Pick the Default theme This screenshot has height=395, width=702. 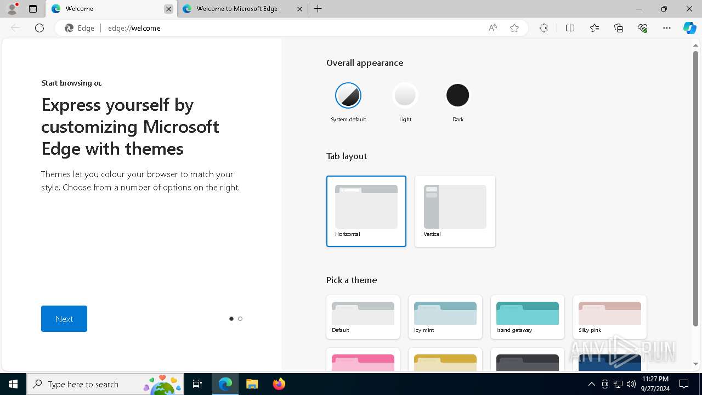(x=363, y=317)
